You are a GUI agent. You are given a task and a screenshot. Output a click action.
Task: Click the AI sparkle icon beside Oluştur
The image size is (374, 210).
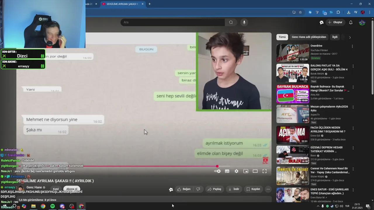pyautogui.click(x=322, y=22)
